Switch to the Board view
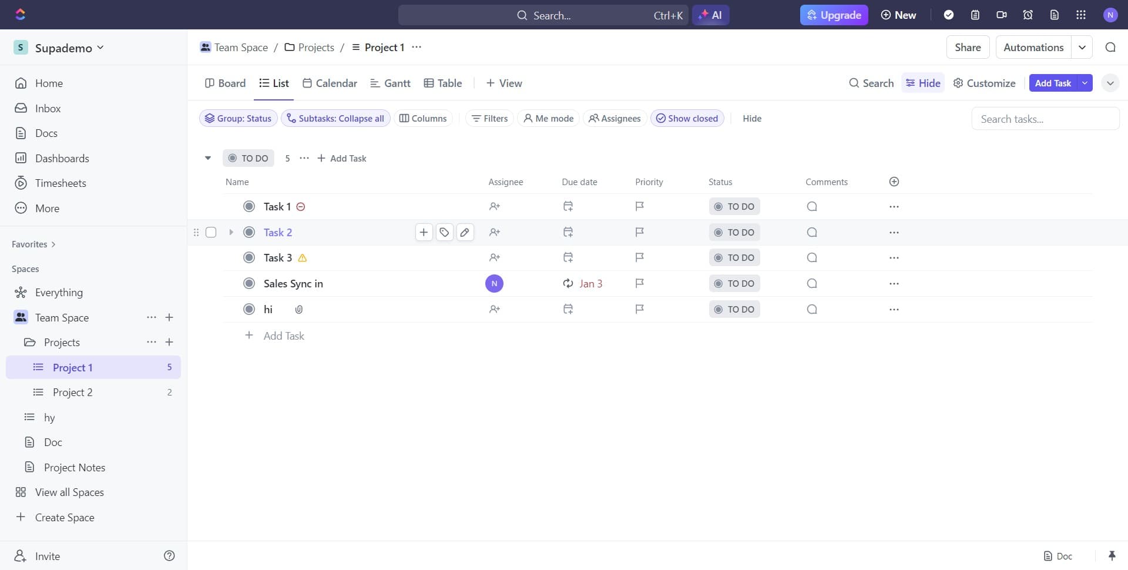 coord(225,83)
